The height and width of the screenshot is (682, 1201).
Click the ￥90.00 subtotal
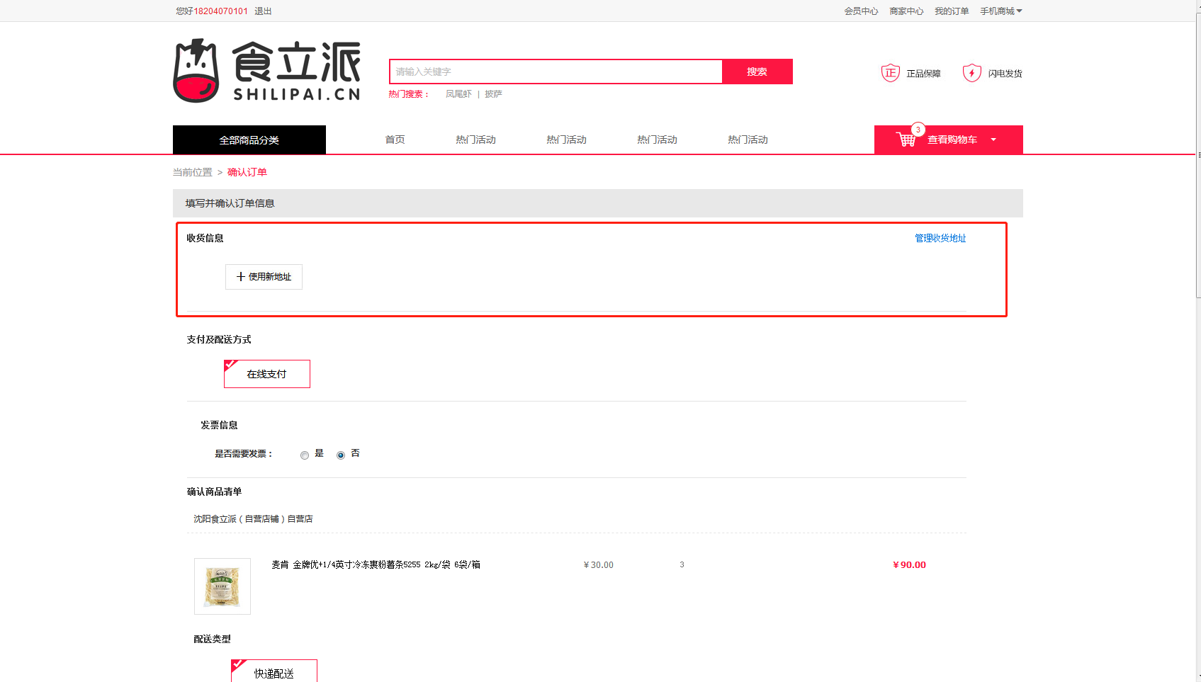point(909,564)
